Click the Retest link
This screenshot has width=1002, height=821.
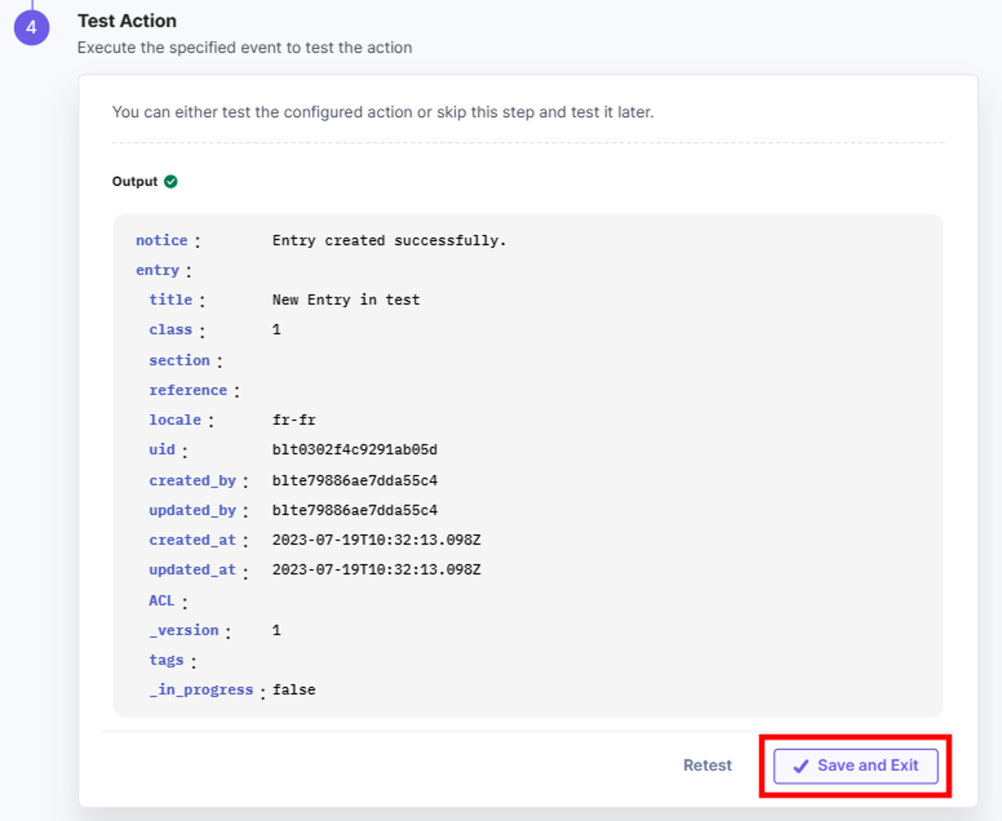pyautogui.click(x=707, y=765)
